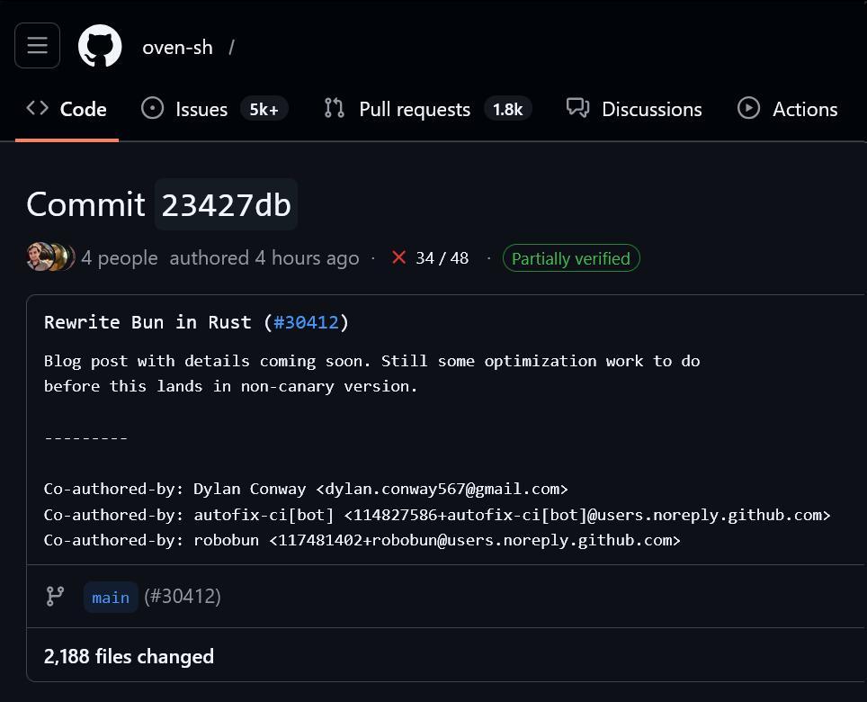
Task: Click the authored 4 hours ago timestamp
Action: pos(264,257)
